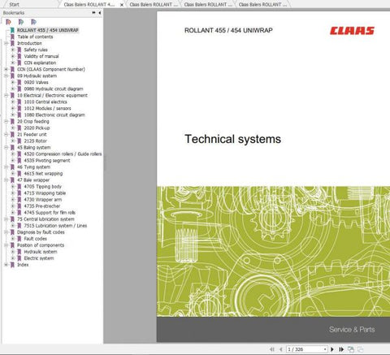Click bookmark icon beside ROLLANT 455 / 454 UNIWRAP
Image resolution: width=390 pixels, height=355 pixels.
point(12,30)
